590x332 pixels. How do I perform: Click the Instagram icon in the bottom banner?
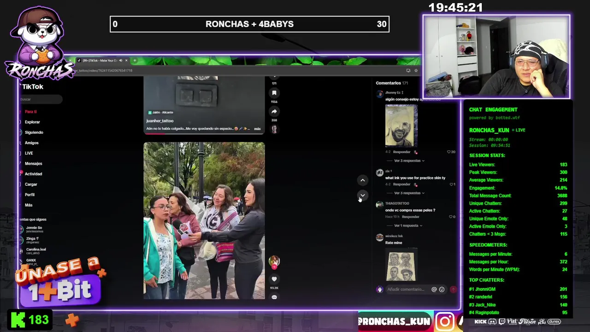tap(445, 321)
